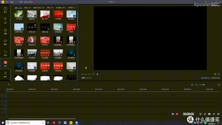Pause the ApowerREC screen recording

tap(173, 114)
